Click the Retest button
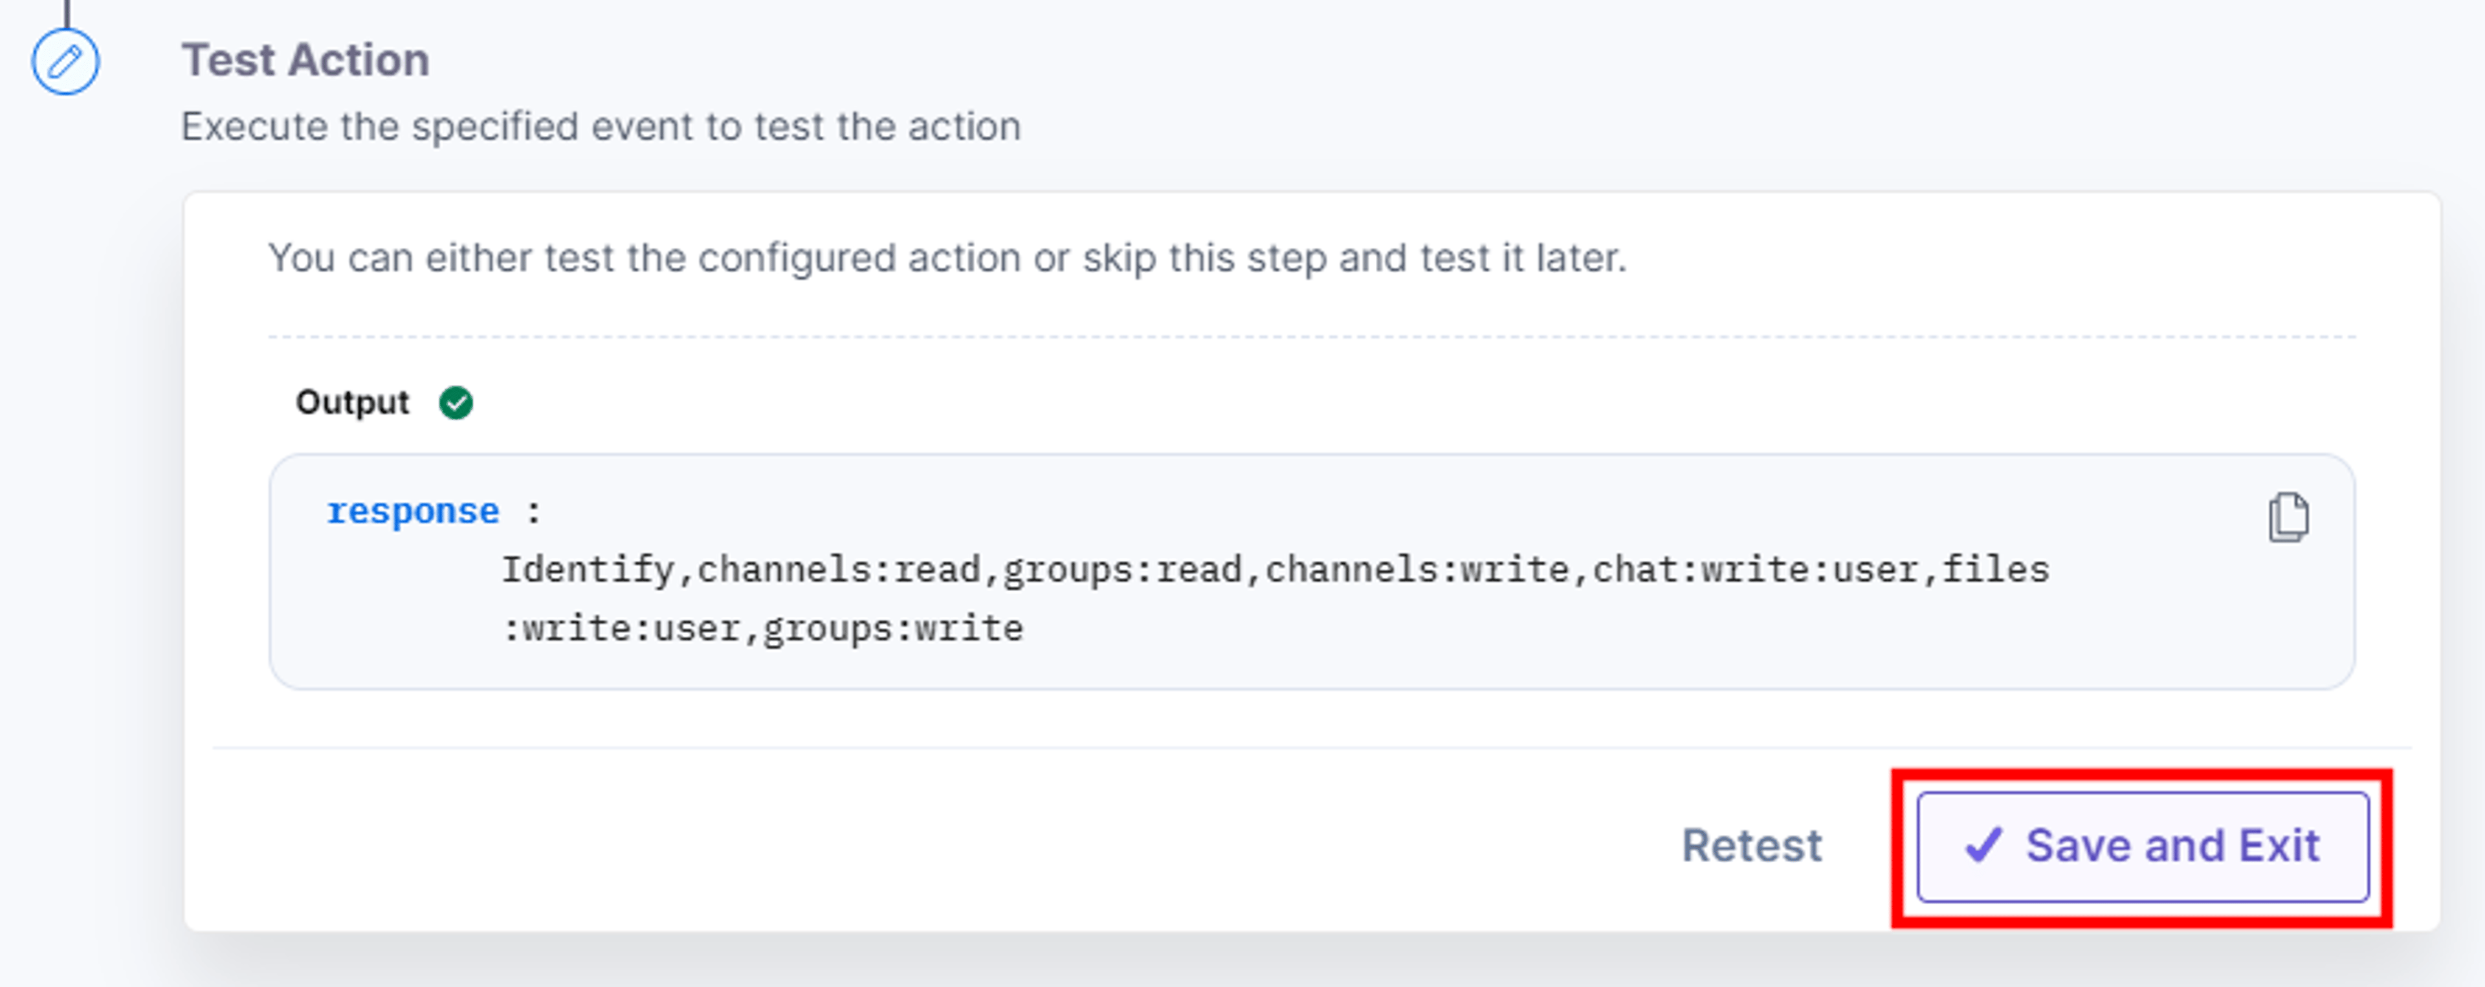Screen dimensions: 2485x987 tap(1752, 845)
